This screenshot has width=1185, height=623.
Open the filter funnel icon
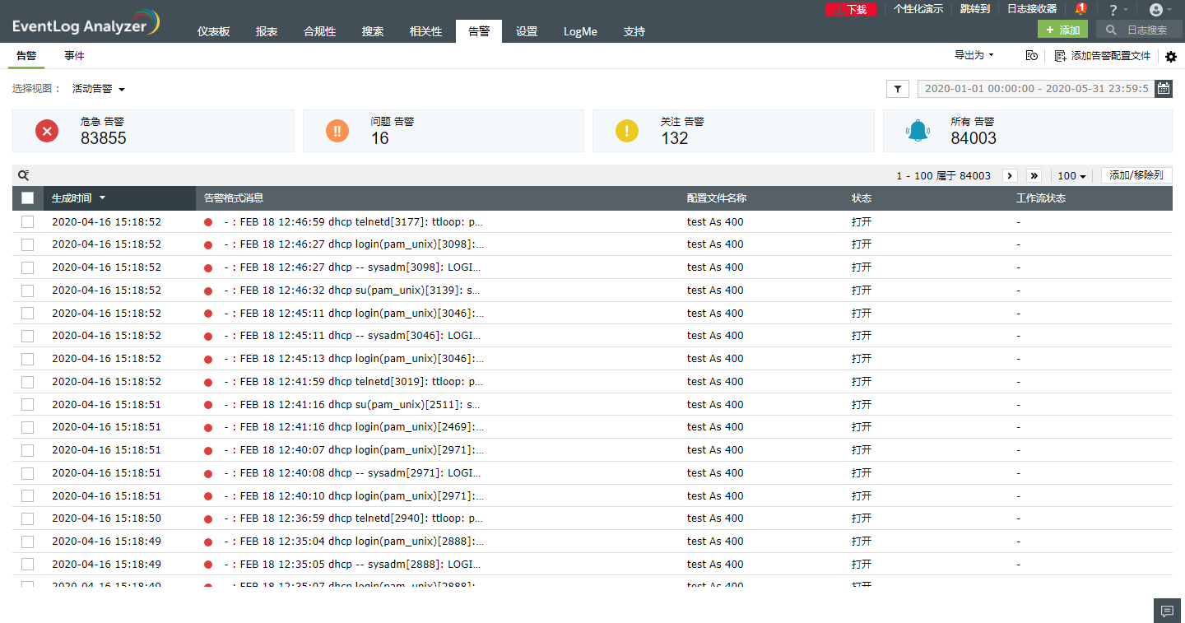898,89
